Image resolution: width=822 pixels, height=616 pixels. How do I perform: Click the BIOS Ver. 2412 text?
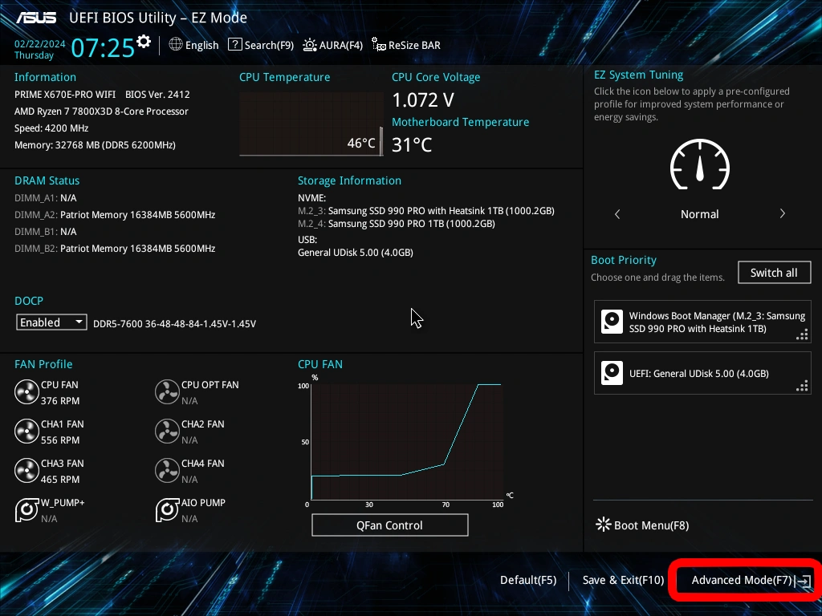(157, 95)
